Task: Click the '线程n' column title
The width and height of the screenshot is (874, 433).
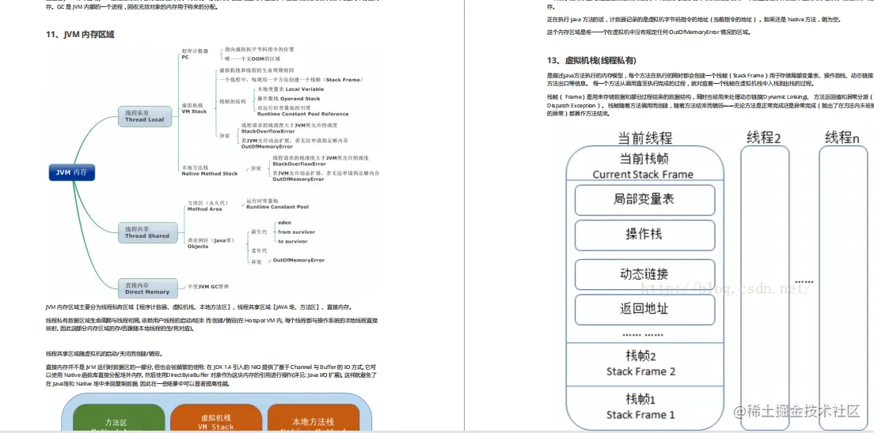Action: [x=842, y=137]
